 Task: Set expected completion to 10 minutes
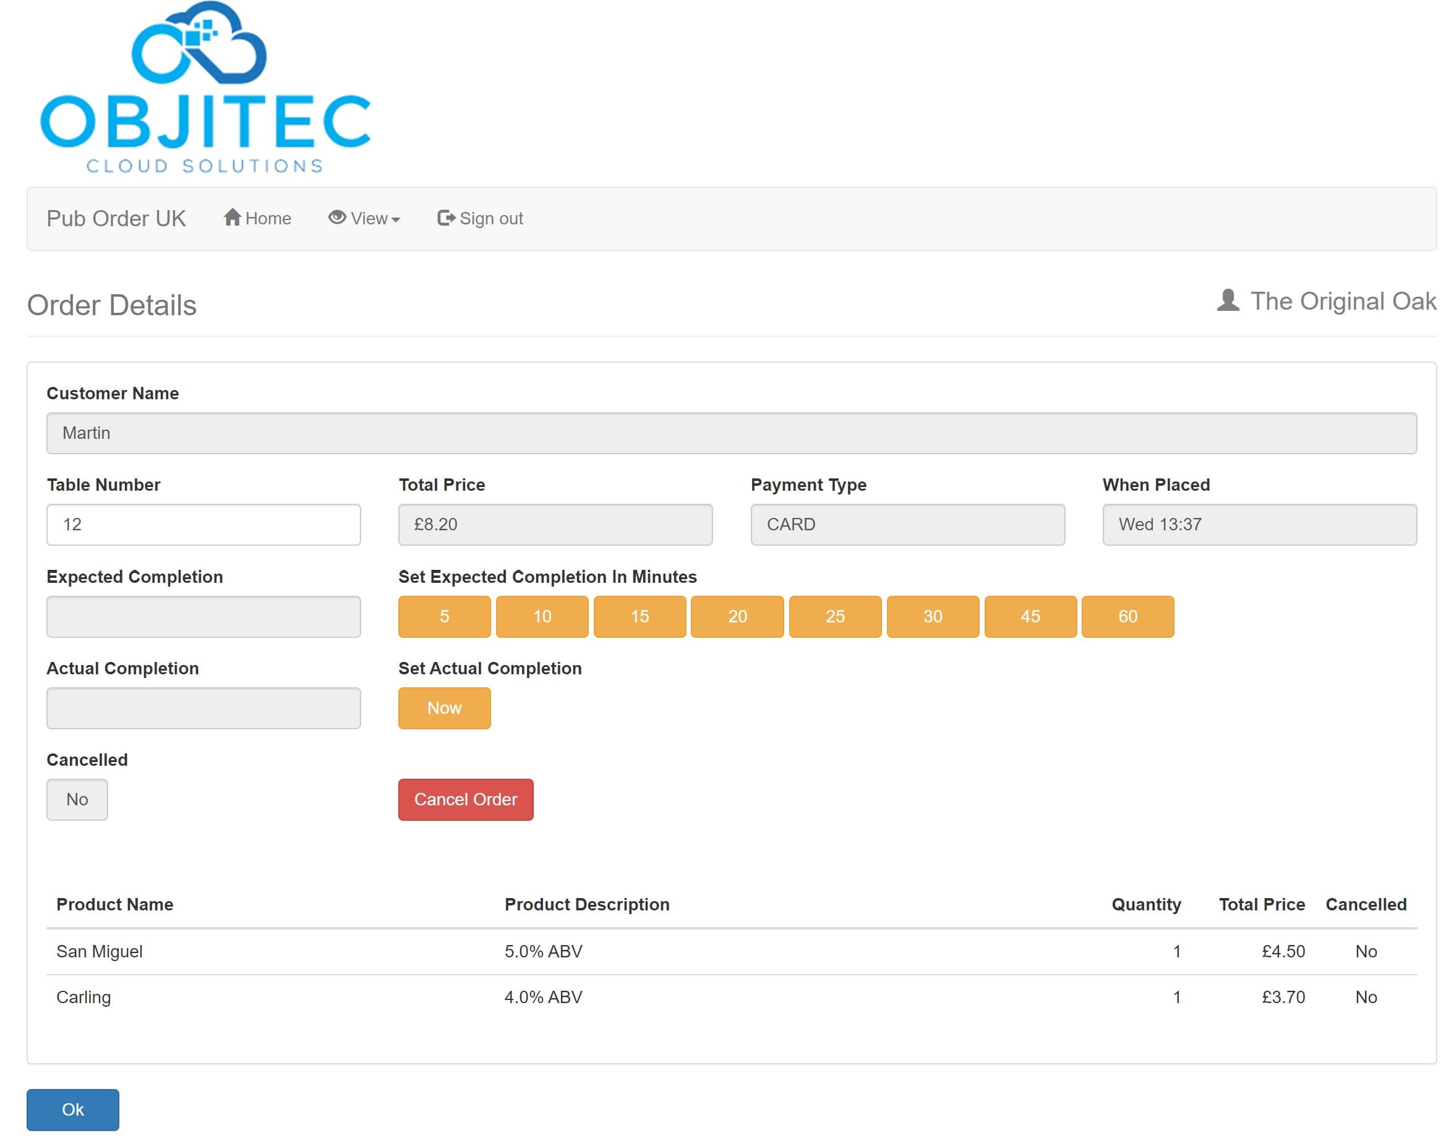[542, 617]
